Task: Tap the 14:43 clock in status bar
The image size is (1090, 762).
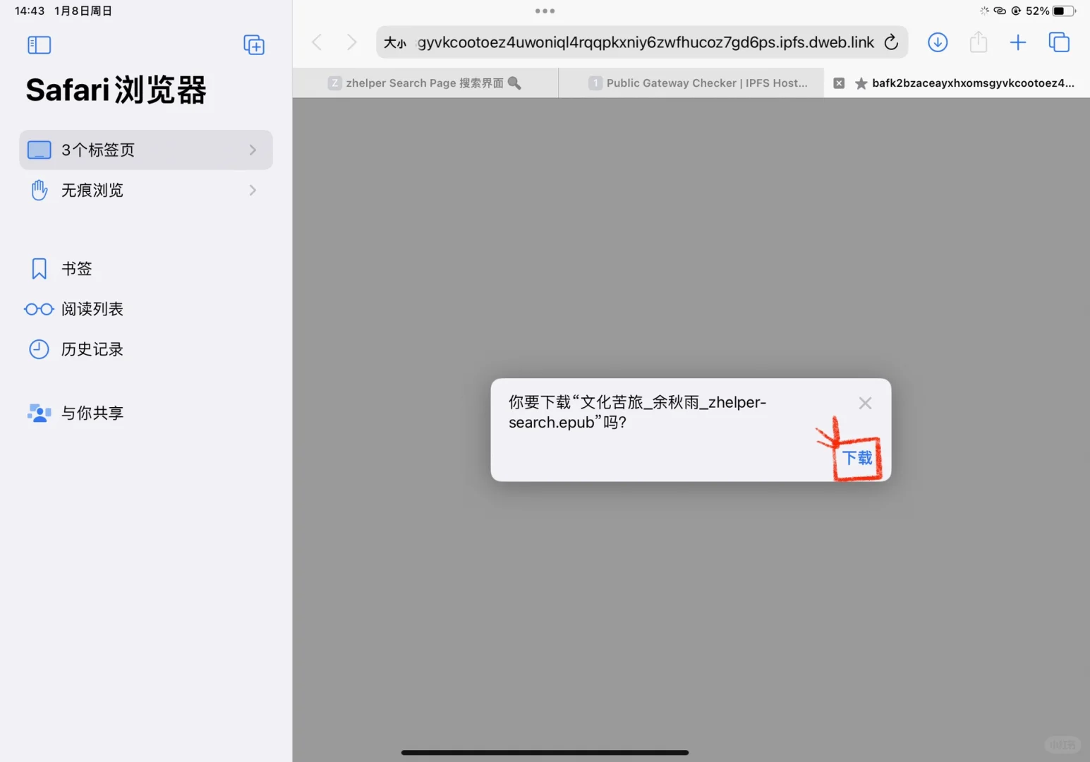Action: point(30,11)
